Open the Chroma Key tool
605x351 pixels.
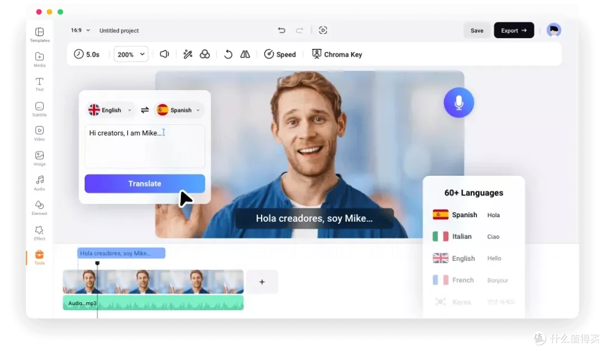[337, 54]
